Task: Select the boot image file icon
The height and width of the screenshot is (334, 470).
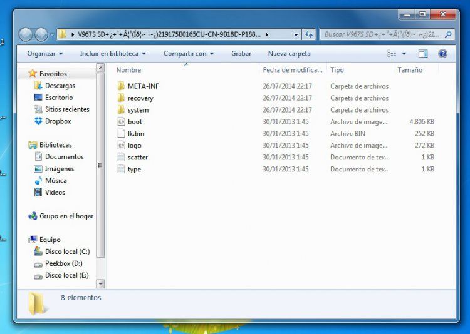Action: click(121, 121)
